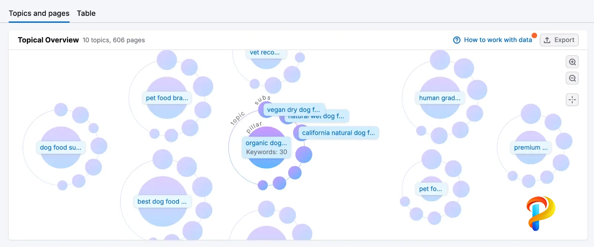594x247 pixels.
Task: Click the colorful P logo icon
Action: 540,213
